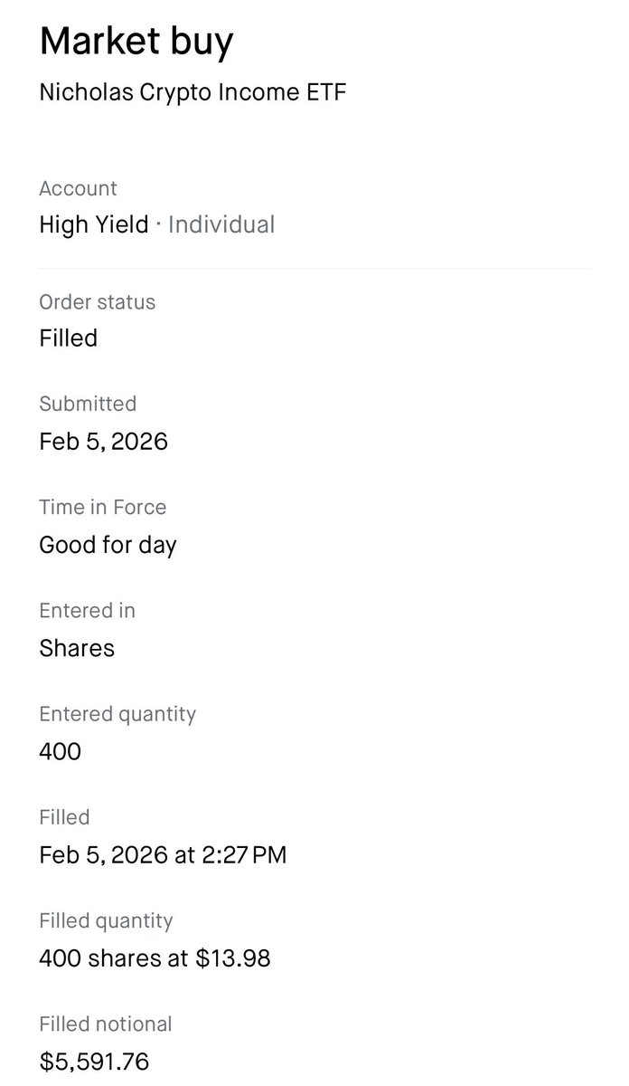Click the Filled notional label

tap(105, 1024)
